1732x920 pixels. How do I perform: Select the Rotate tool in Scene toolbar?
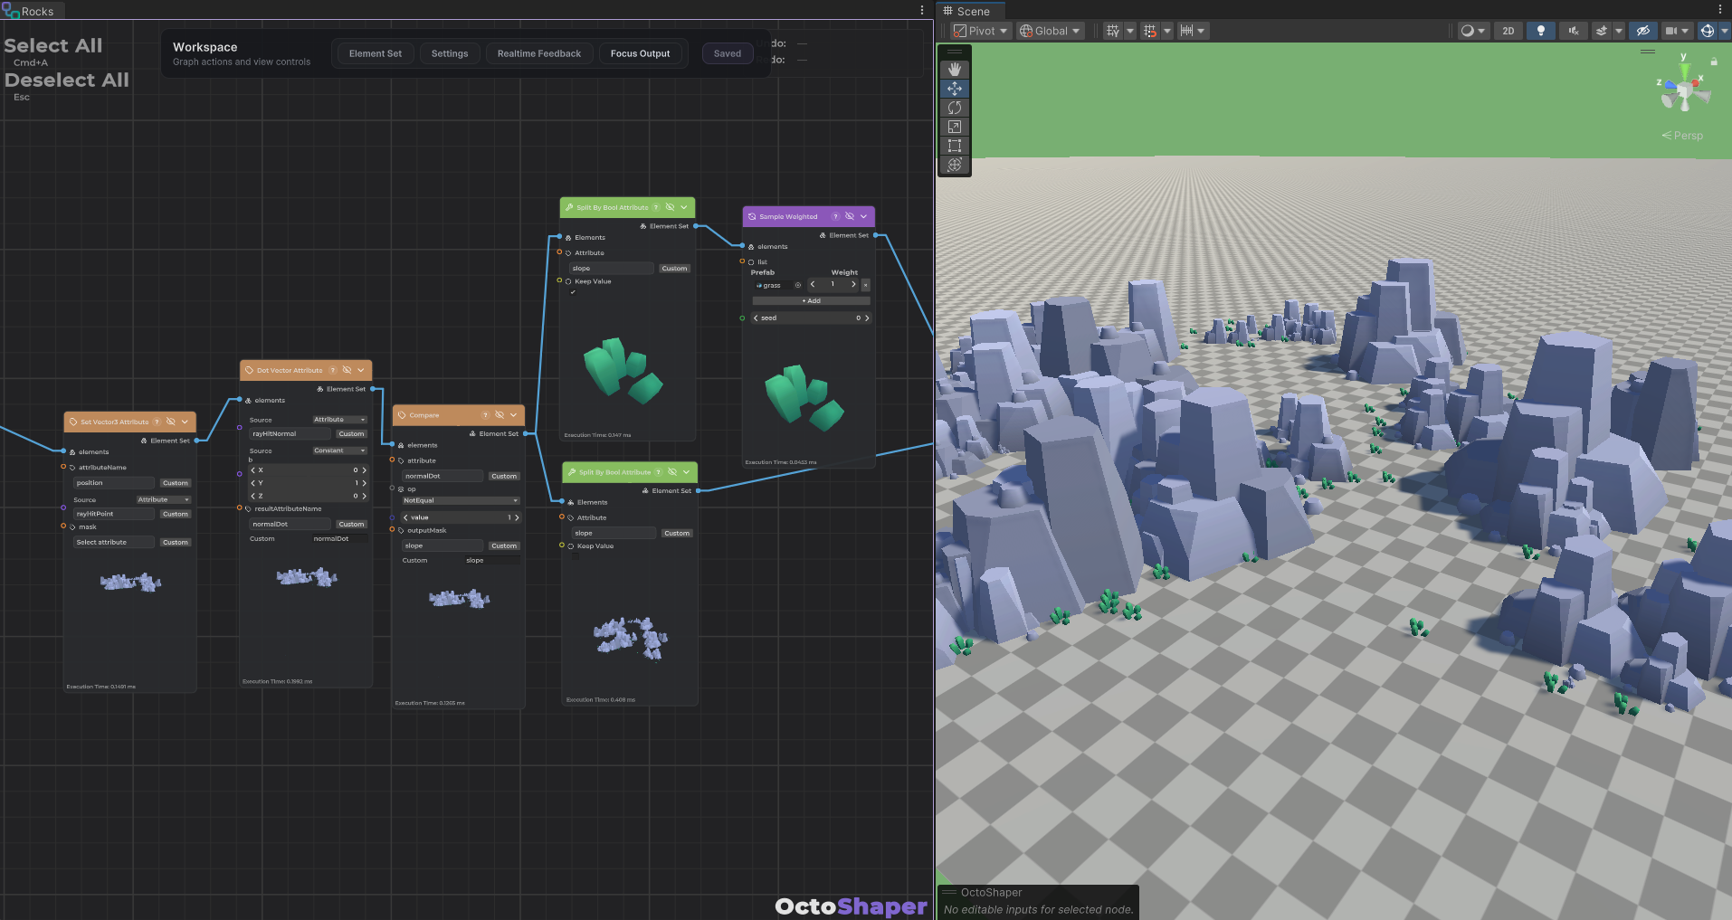tap(955, 108)
